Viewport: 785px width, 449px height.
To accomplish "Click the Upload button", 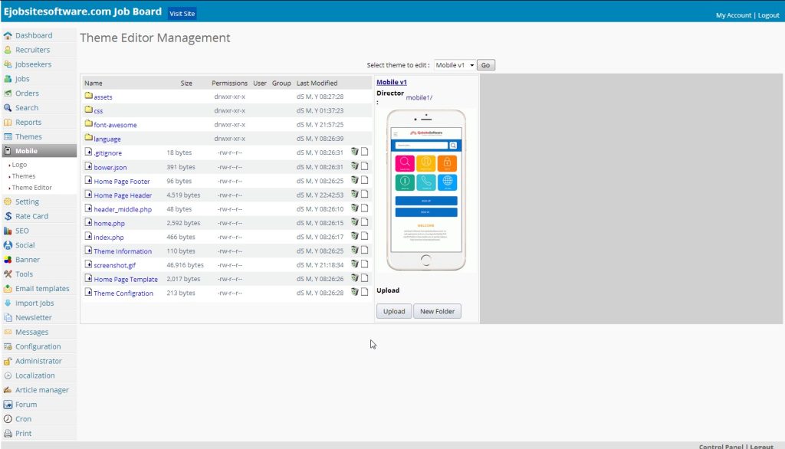I will (394, 311).
